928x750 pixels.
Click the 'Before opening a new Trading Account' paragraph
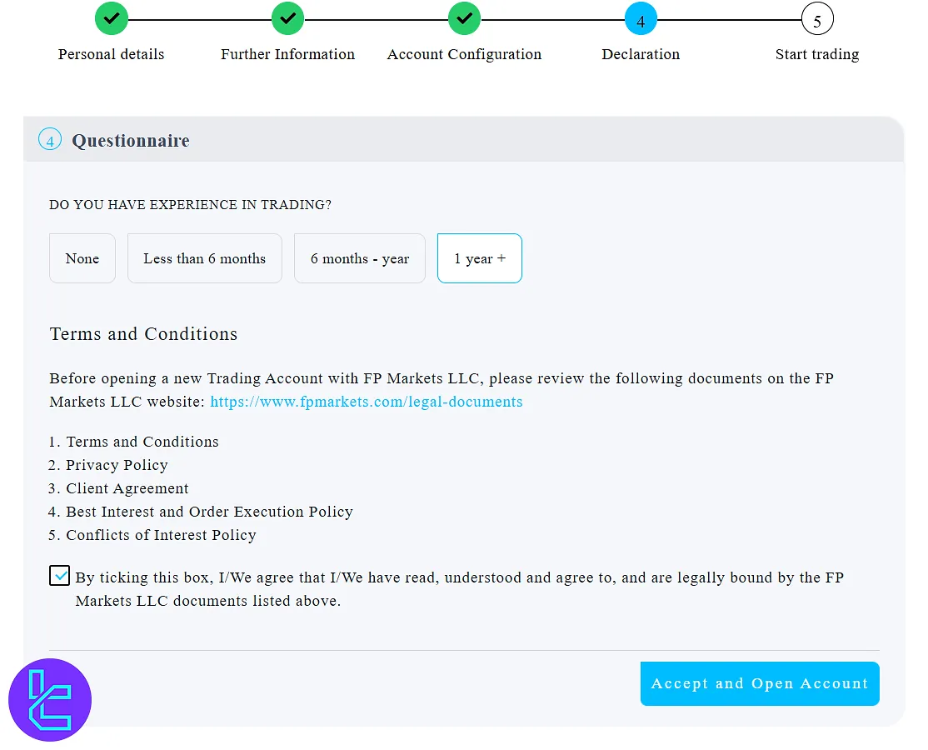pyautogui.click(x=442, y=389)
